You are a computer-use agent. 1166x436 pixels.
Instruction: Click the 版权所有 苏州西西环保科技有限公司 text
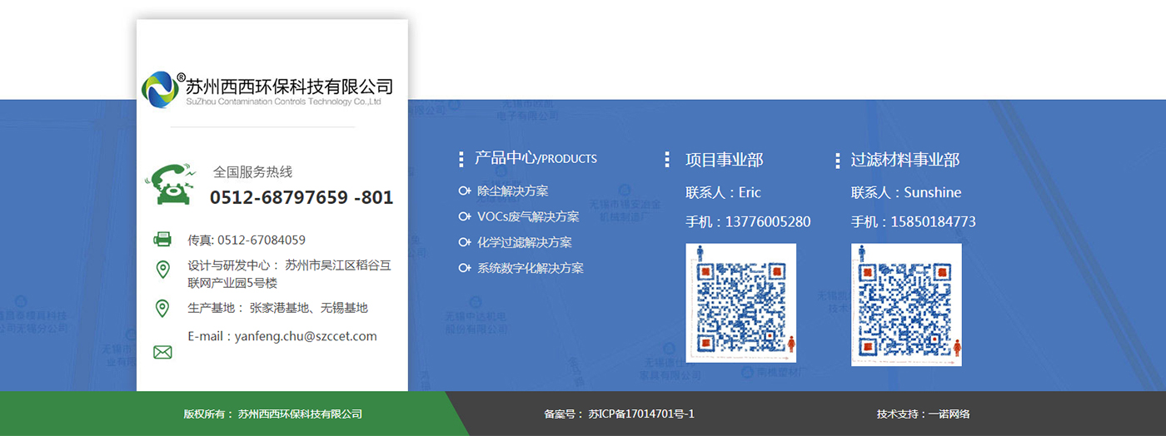273,414
